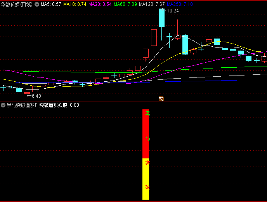Click the 突破追涨妖股: 0.00 value
This screenshot has width=267, height=202.
tap(59, 105)
